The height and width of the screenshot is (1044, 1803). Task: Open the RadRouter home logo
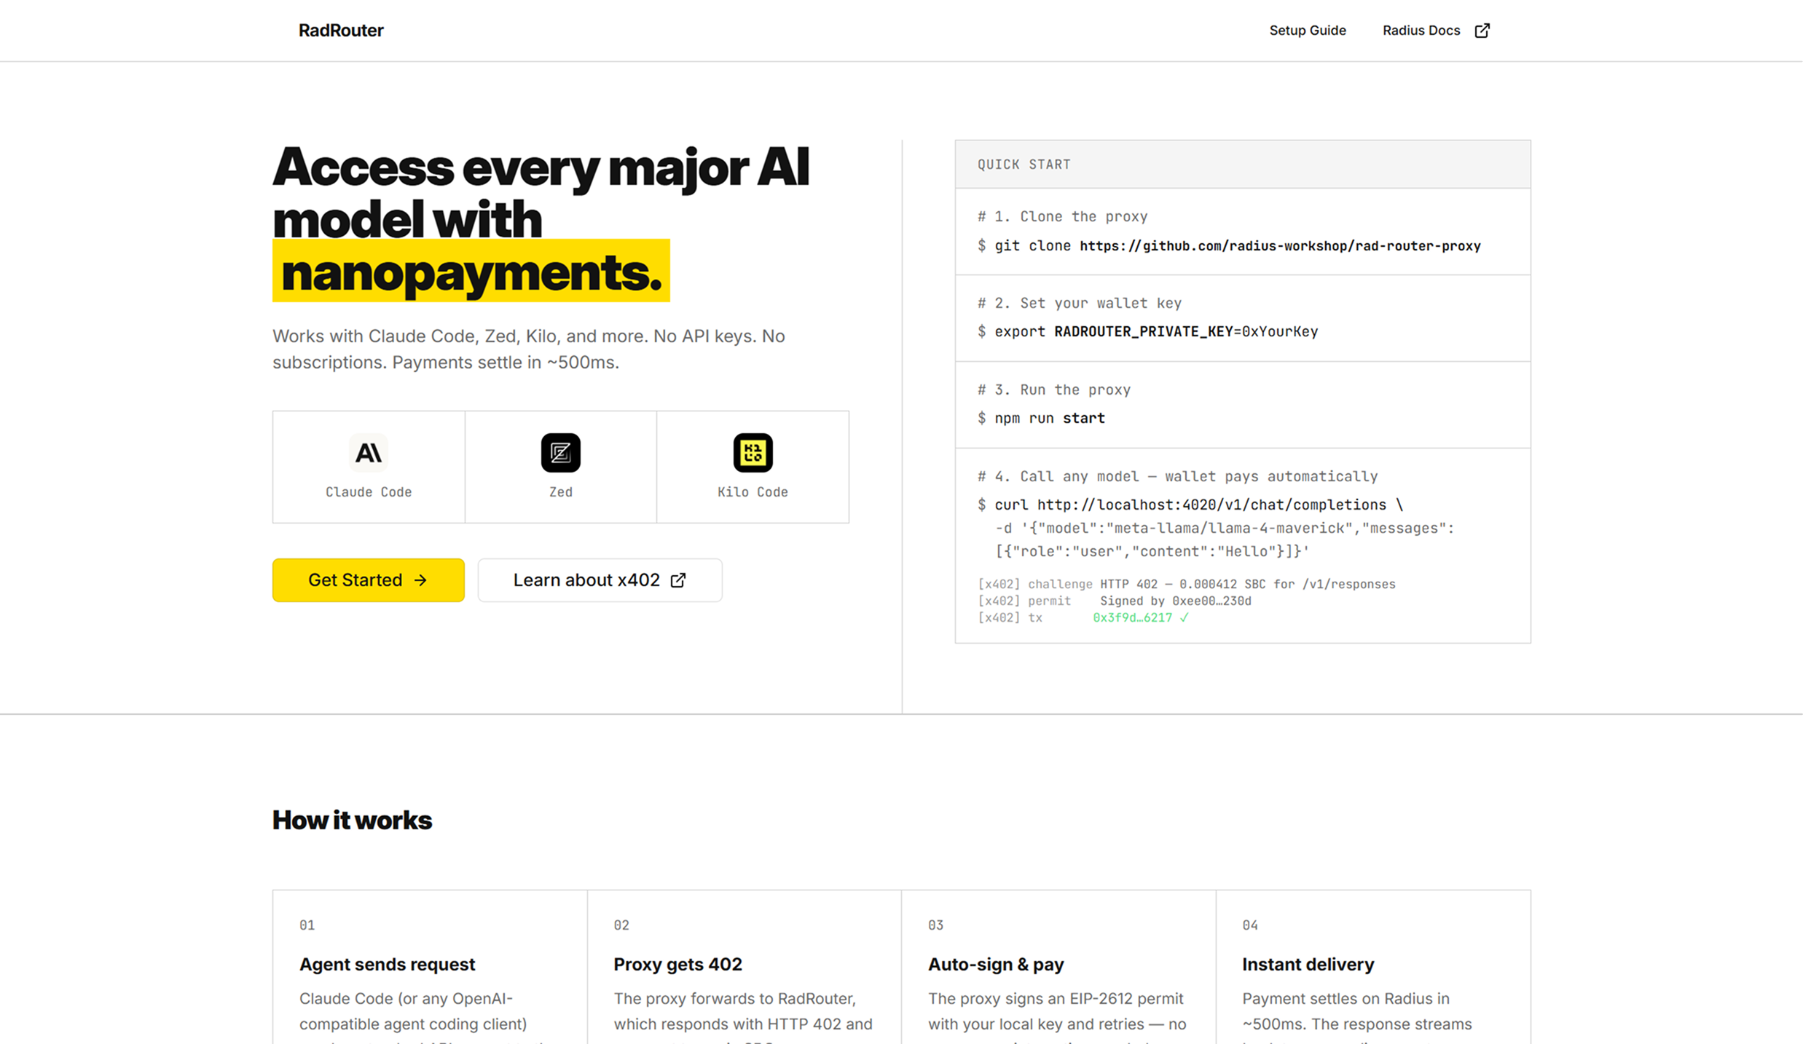coord(341,31)
